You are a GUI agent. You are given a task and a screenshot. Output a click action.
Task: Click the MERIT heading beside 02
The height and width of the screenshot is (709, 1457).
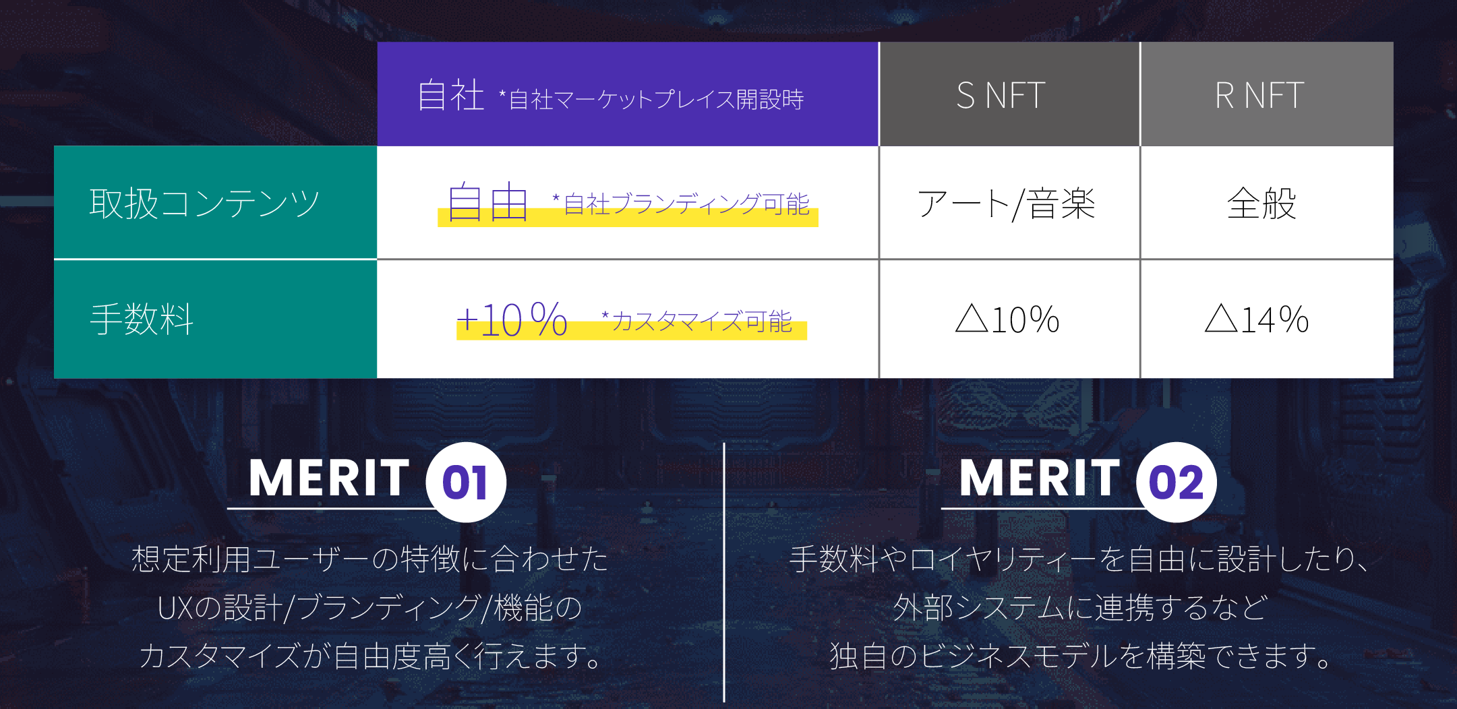[1039, 479]
